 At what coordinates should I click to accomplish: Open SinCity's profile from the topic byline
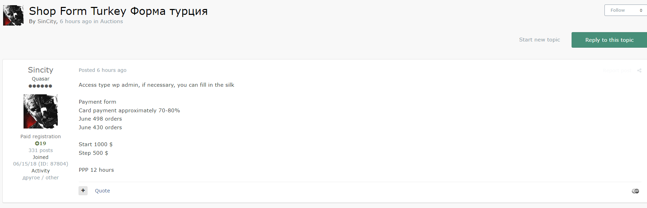click(x=47, y=21)
